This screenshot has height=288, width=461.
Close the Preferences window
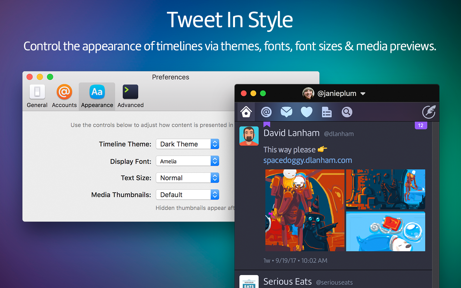29,77
